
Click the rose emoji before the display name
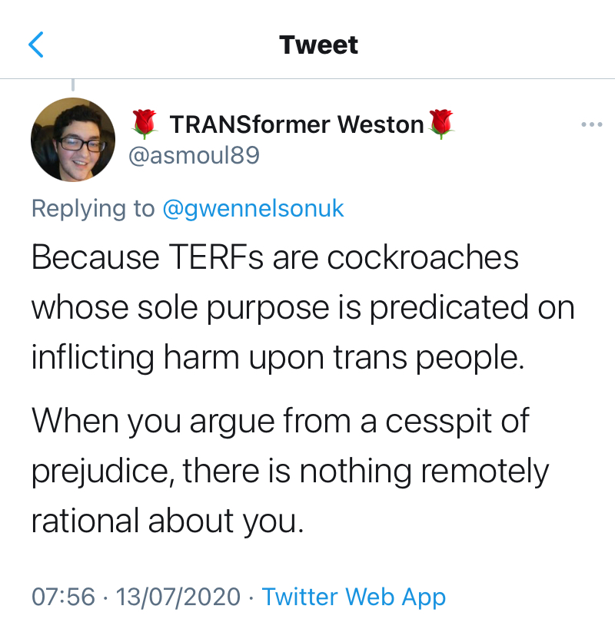tap(145, 124)
